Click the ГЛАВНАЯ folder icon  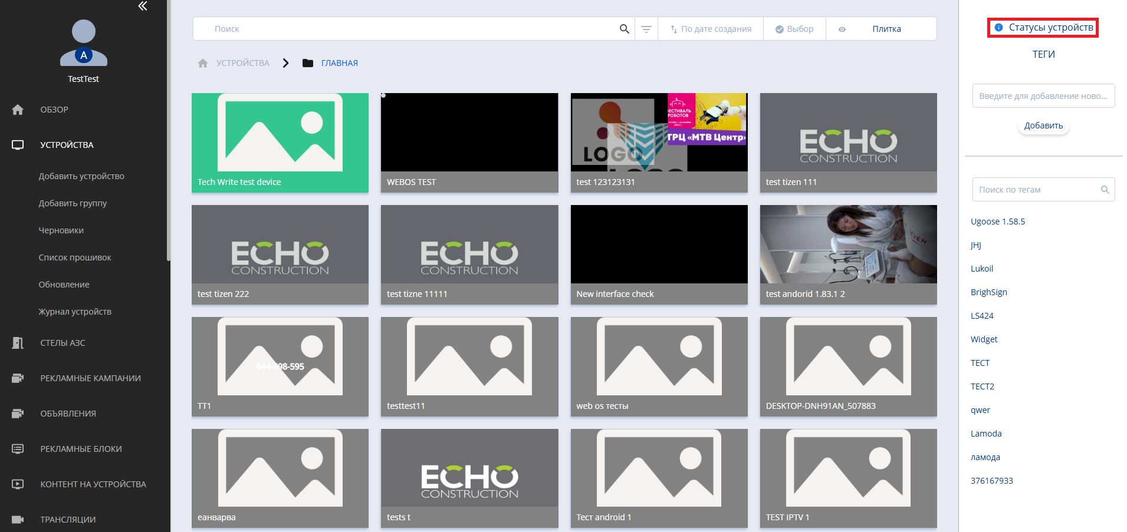pos(307,63)
